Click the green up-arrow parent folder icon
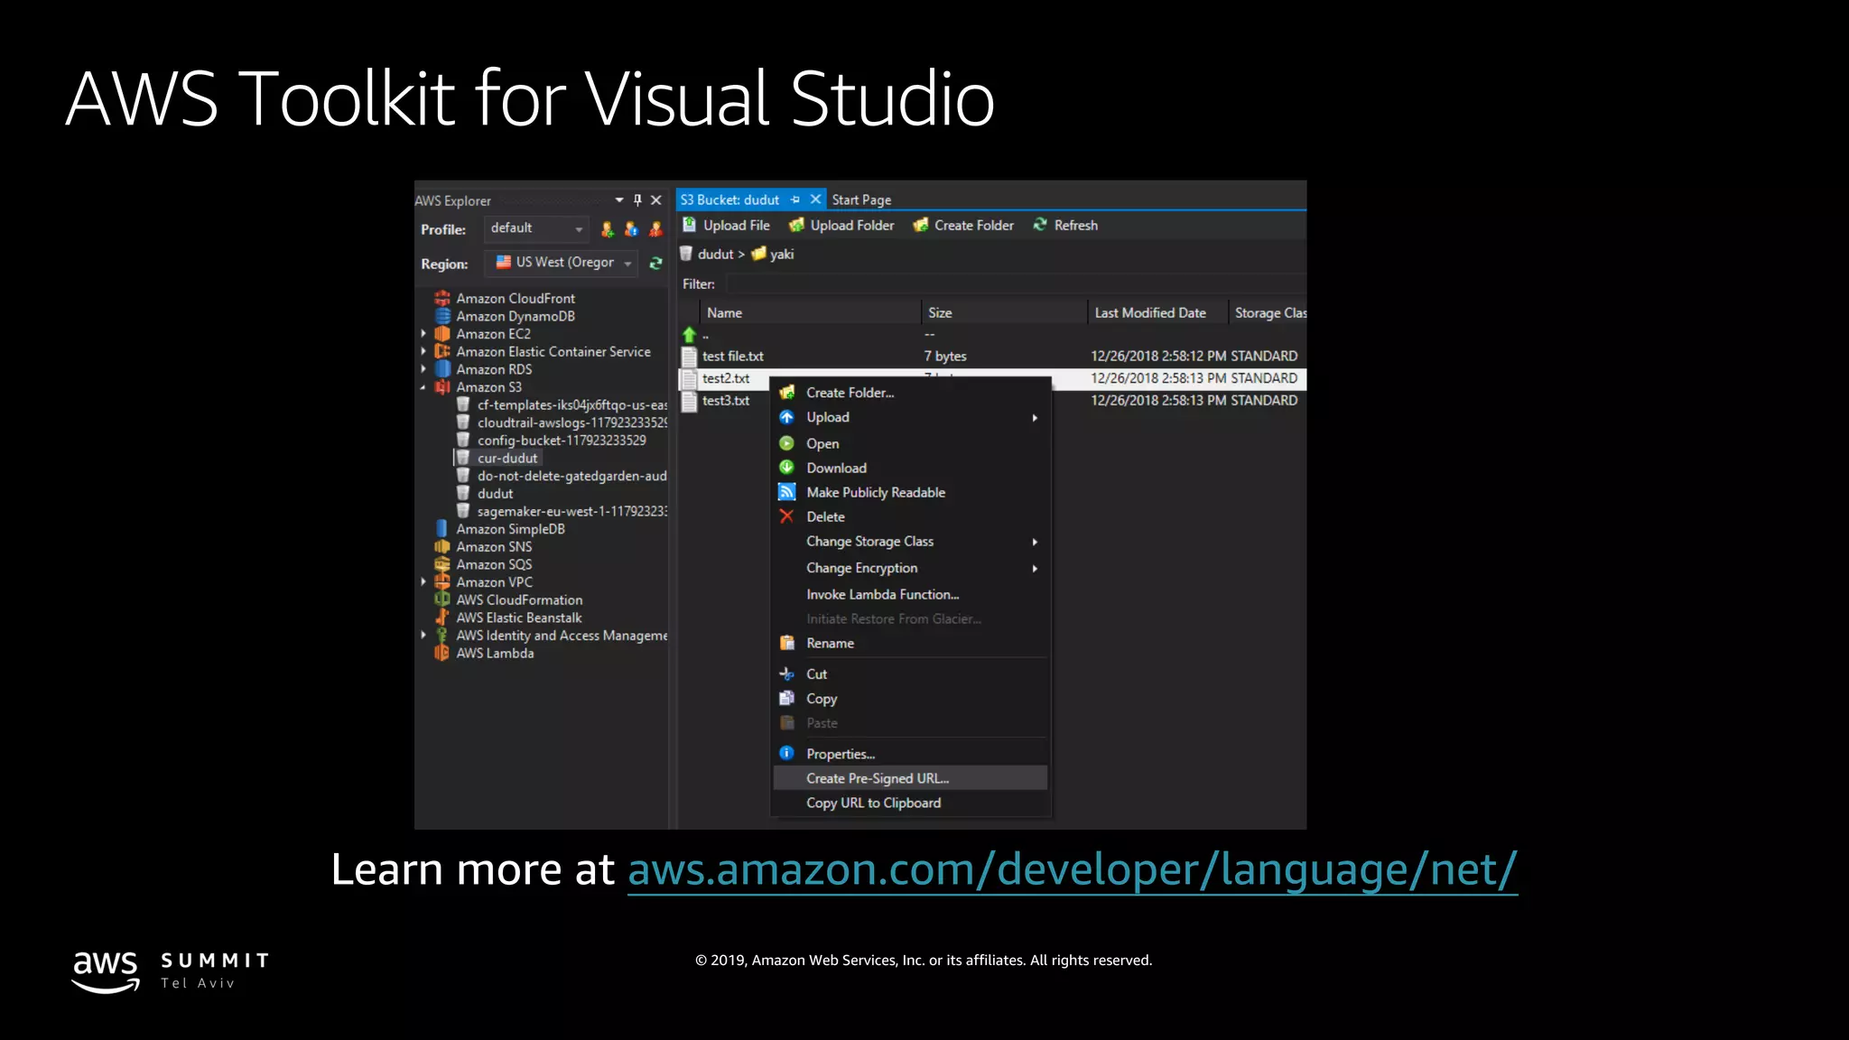Image resolution: width=1849 pixels, height=1040 pixels. click(690, 335)
